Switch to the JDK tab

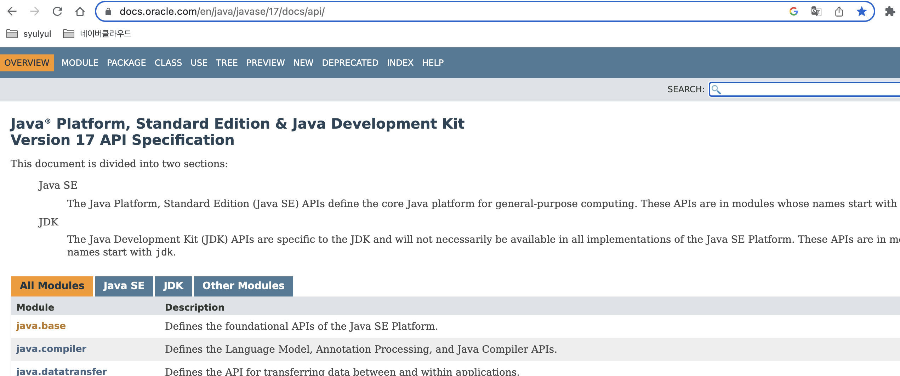tap(173, 286)
